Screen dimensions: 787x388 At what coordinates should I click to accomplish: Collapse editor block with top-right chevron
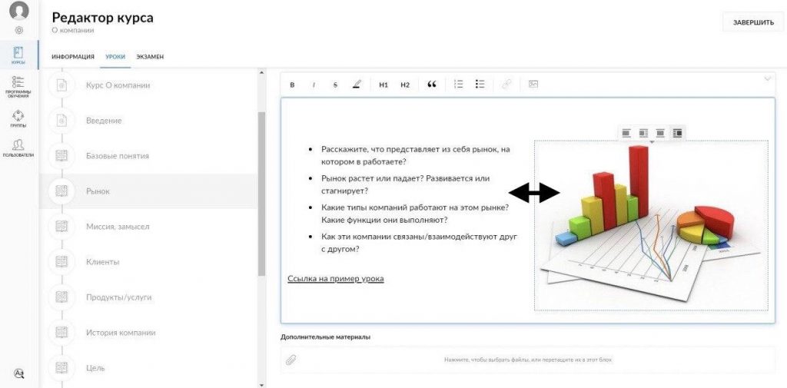coord(768,79)
